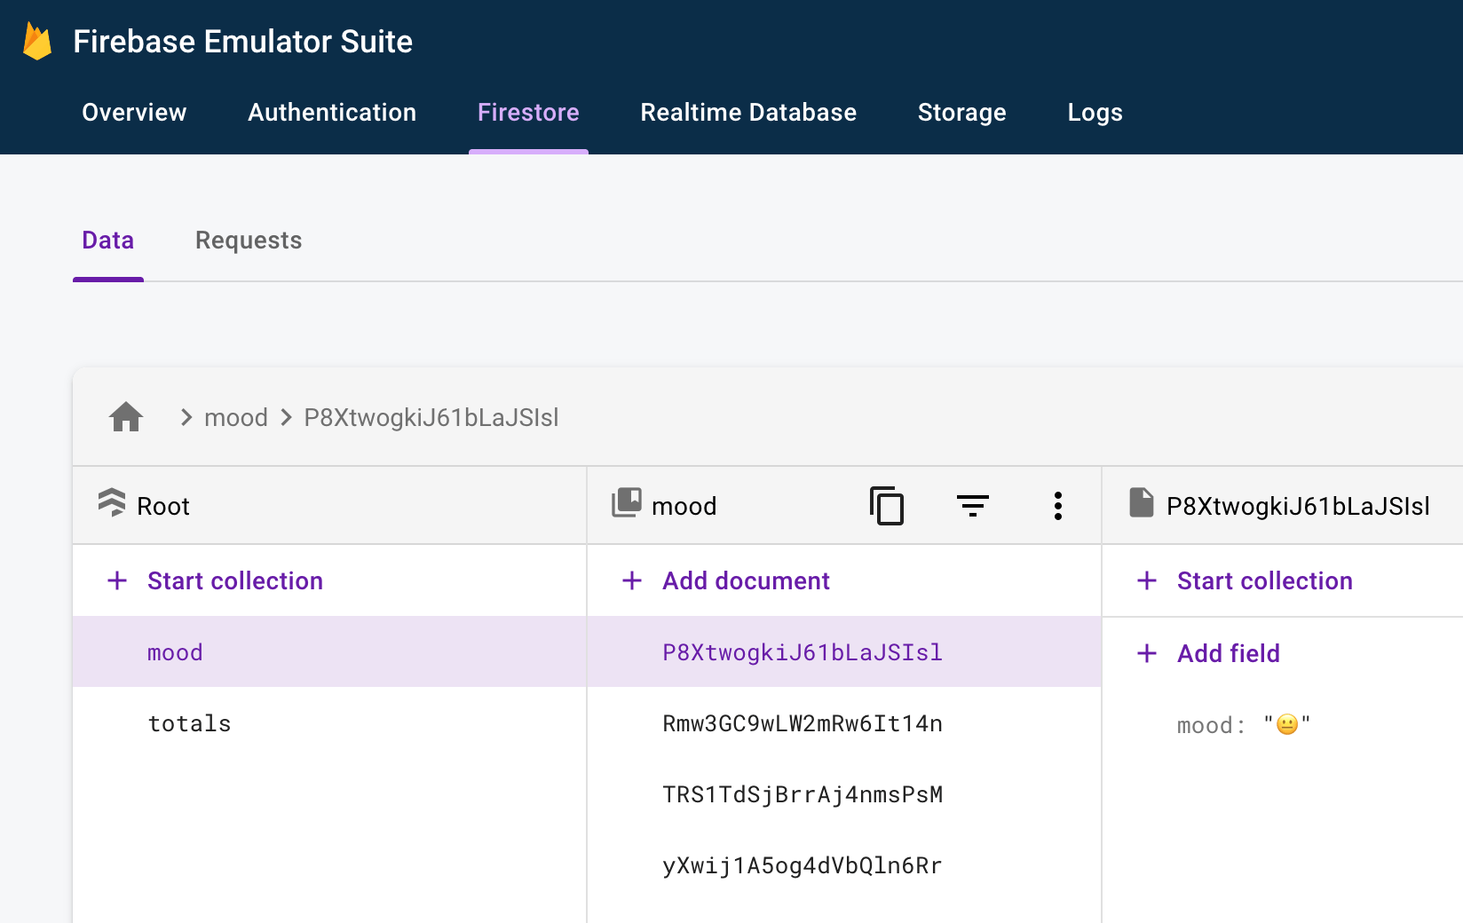This screenshot has height=923, width=1463.
Task: Switch to the Requests sub-tab
Action: pos(249,241)
